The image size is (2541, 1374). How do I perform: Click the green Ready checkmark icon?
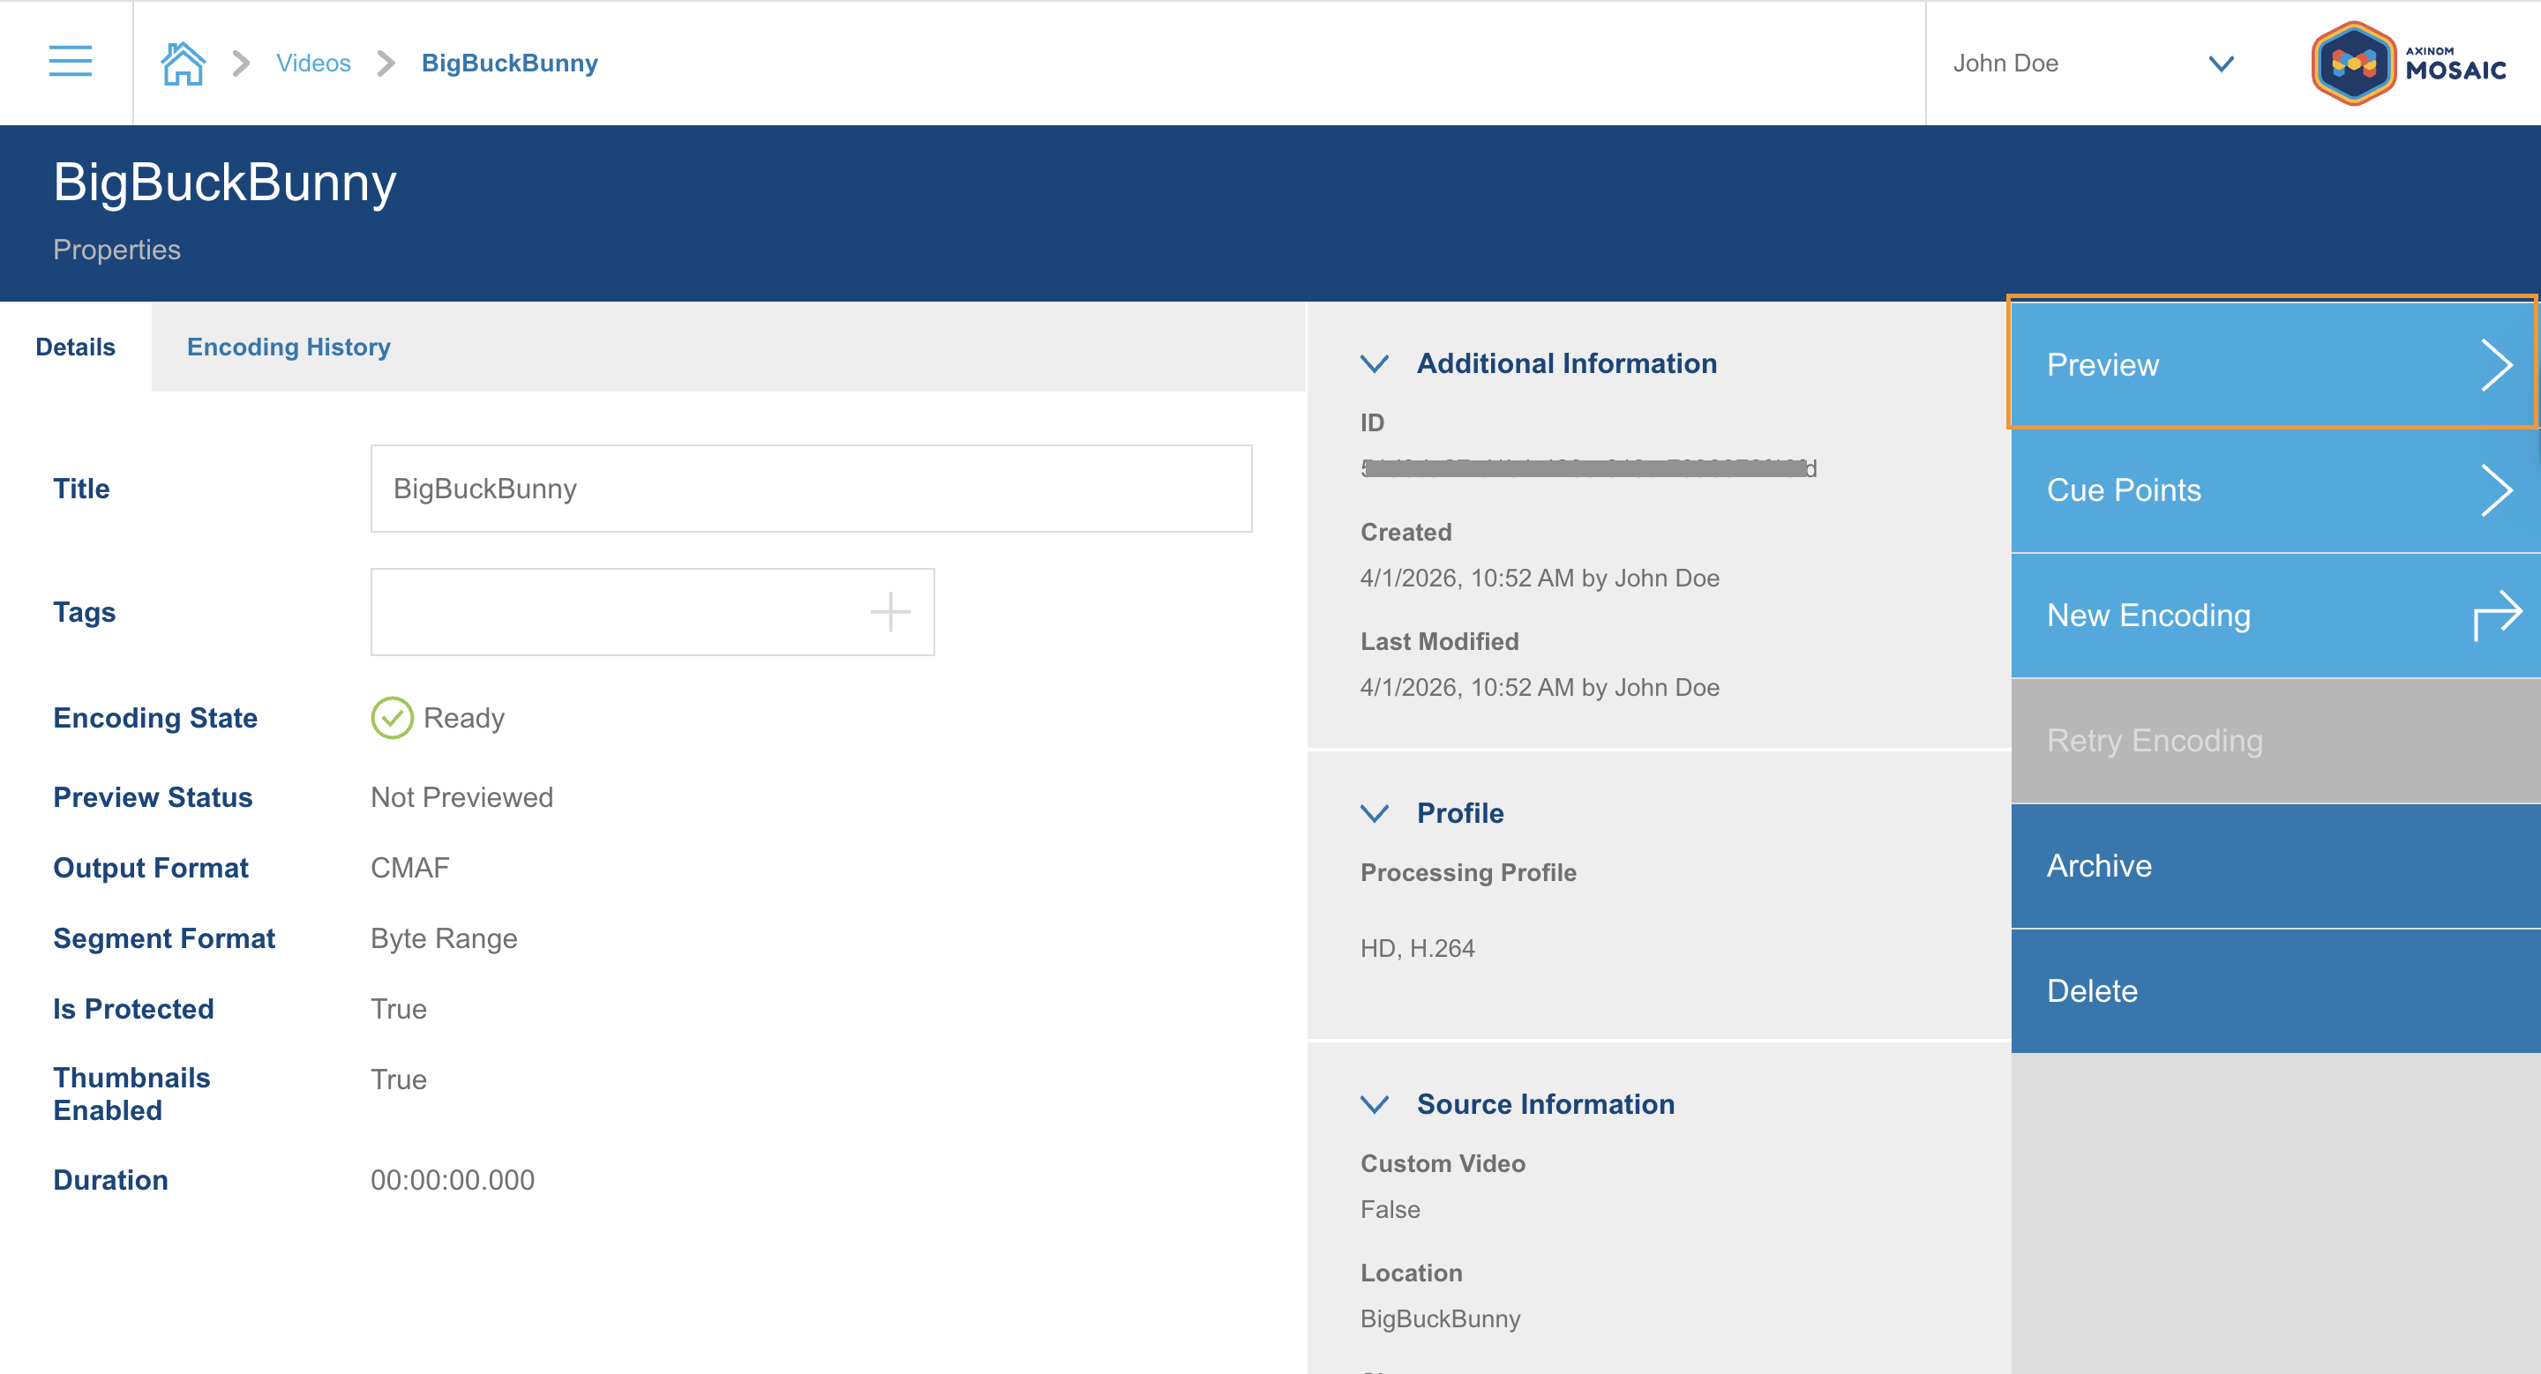(x=393, y=718)
